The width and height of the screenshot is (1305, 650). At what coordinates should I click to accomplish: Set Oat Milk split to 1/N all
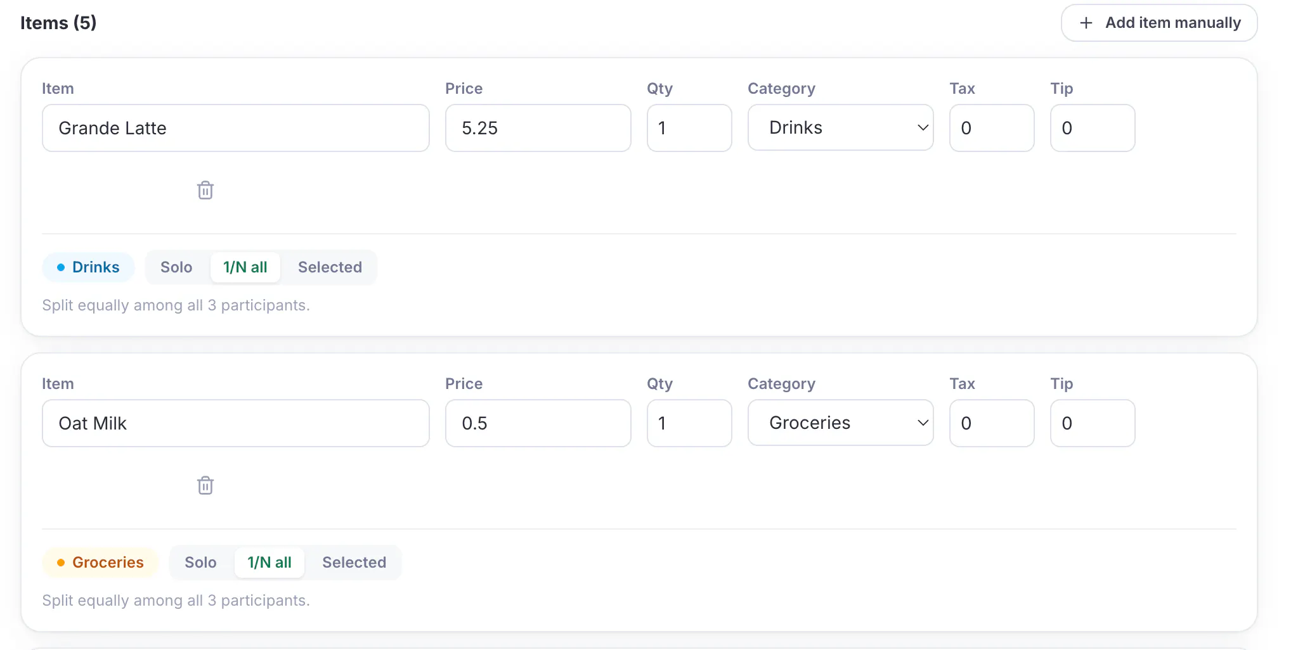(269, 563)
